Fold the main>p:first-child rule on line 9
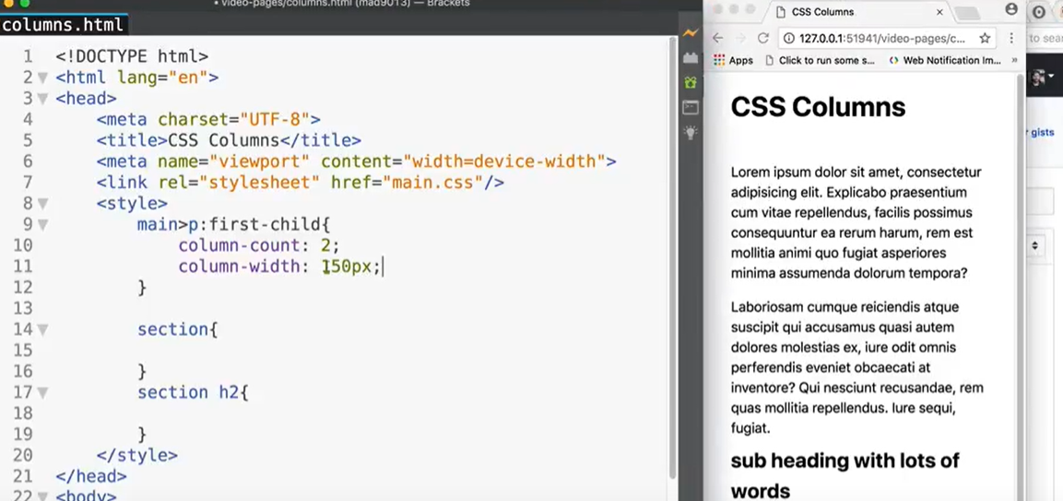The width and height of the screenshot is (1063, 501). pos(42,224)
